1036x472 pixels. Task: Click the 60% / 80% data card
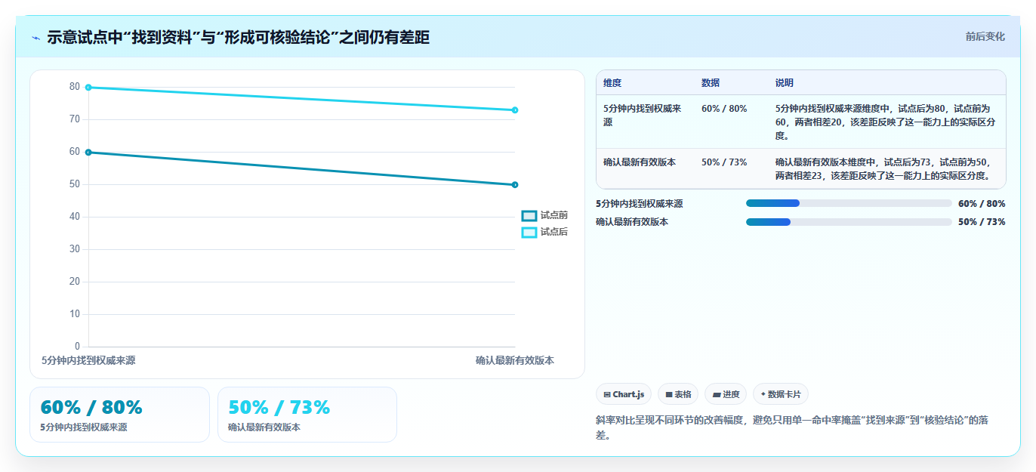pos(119,415)
